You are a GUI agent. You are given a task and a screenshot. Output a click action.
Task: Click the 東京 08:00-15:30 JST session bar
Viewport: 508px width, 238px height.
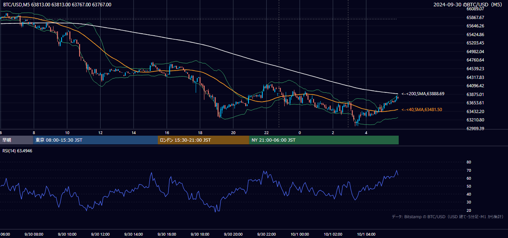click(95, 140)
